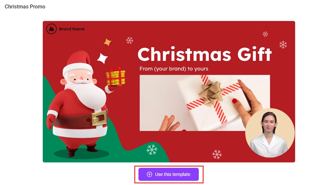Click the white snowflake on the green hill
The height and width of the screenshot is (185, 322).
[x=152, y=149]
